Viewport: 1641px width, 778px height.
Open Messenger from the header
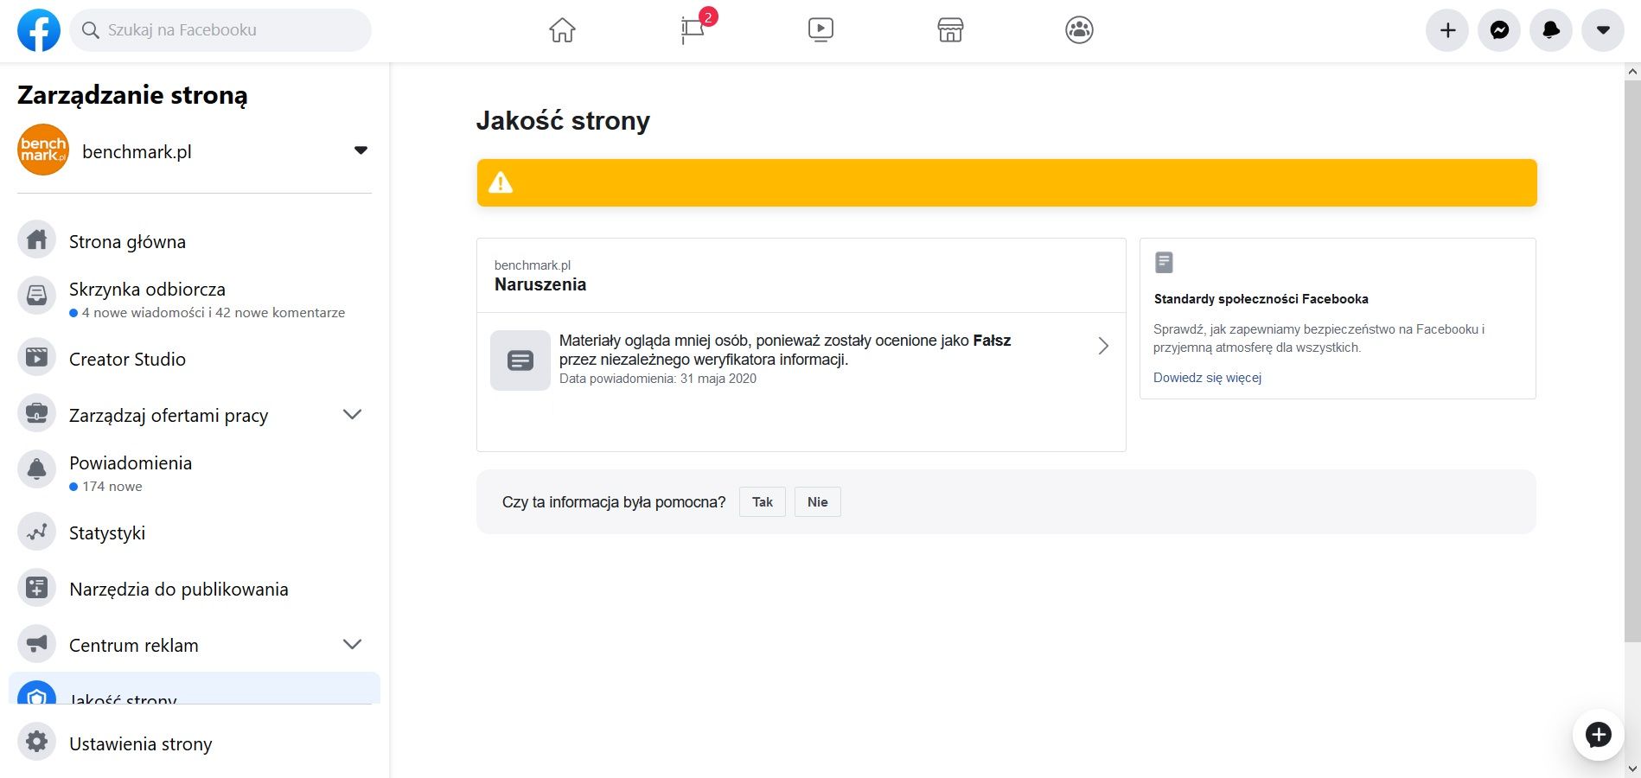click(1499, 30)
